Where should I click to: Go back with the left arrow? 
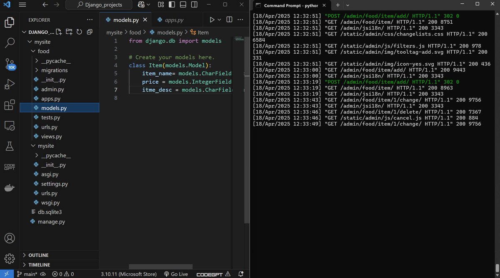coord(45,5)
